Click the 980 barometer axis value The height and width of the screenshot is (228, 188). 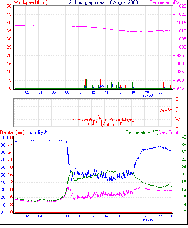coord(180,80)
